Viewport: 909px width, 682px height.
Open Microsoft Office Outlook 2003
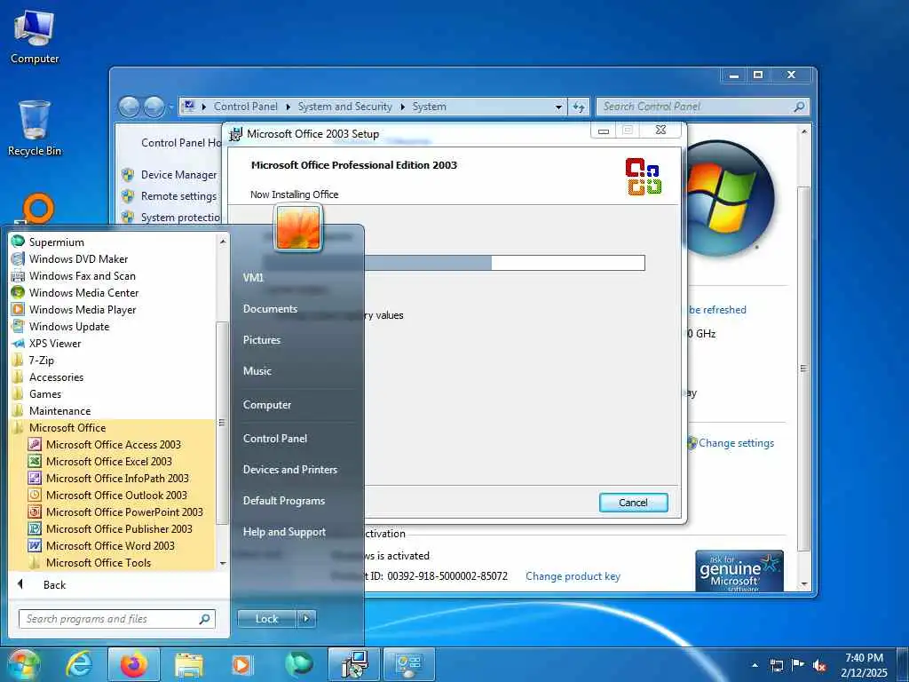[x=116, y=495]
